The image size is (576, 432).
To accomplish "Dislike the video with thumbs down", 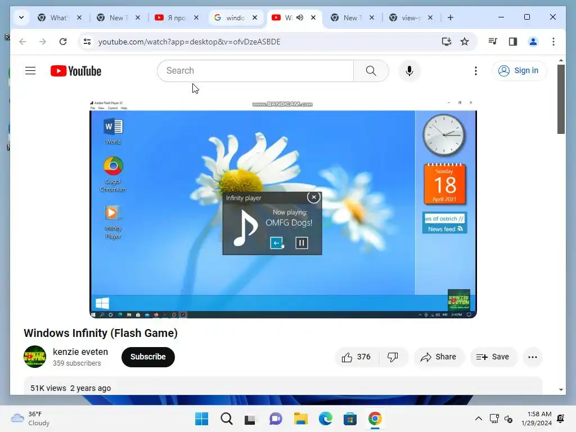I will point(393,357).
